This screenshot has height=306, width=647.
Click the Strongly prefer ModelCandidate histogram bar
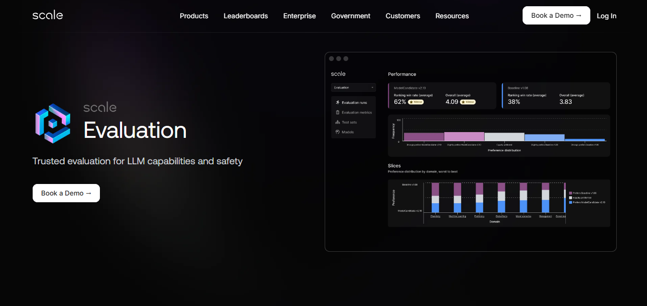pyautogui.click(x=424, y=137)
